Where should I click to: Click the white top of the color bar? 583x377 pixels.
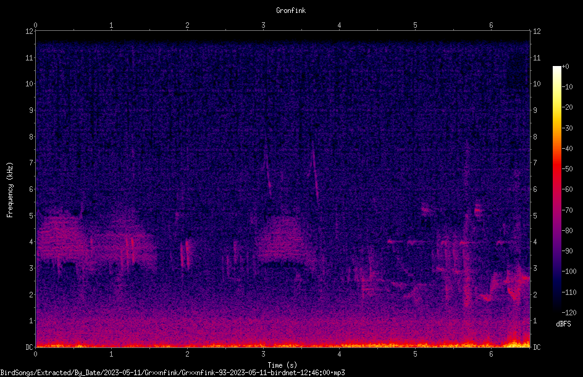pyautogui.click(x=556, y=70)
